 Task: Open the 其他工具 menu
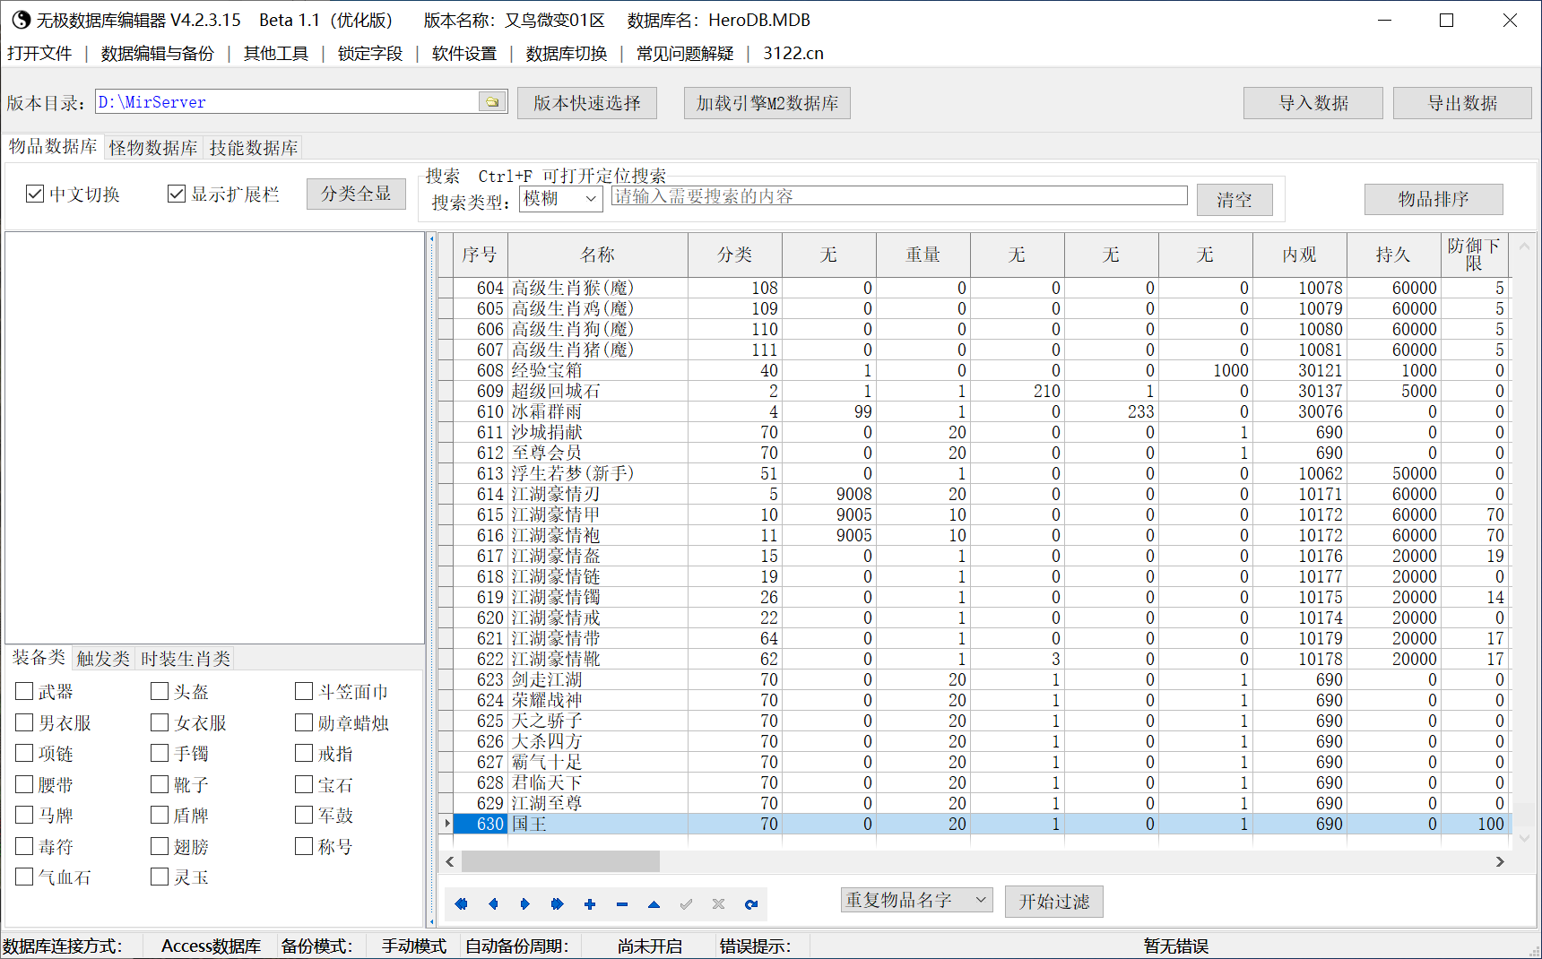[x=276, y=54]
